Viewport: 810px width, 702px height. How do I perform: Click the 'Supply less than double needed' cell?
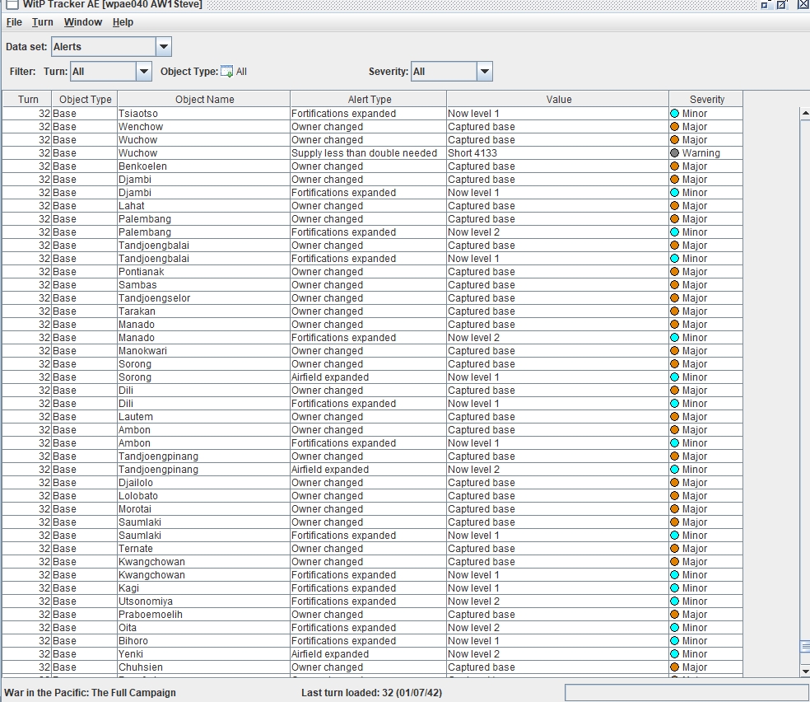[369, 153]
